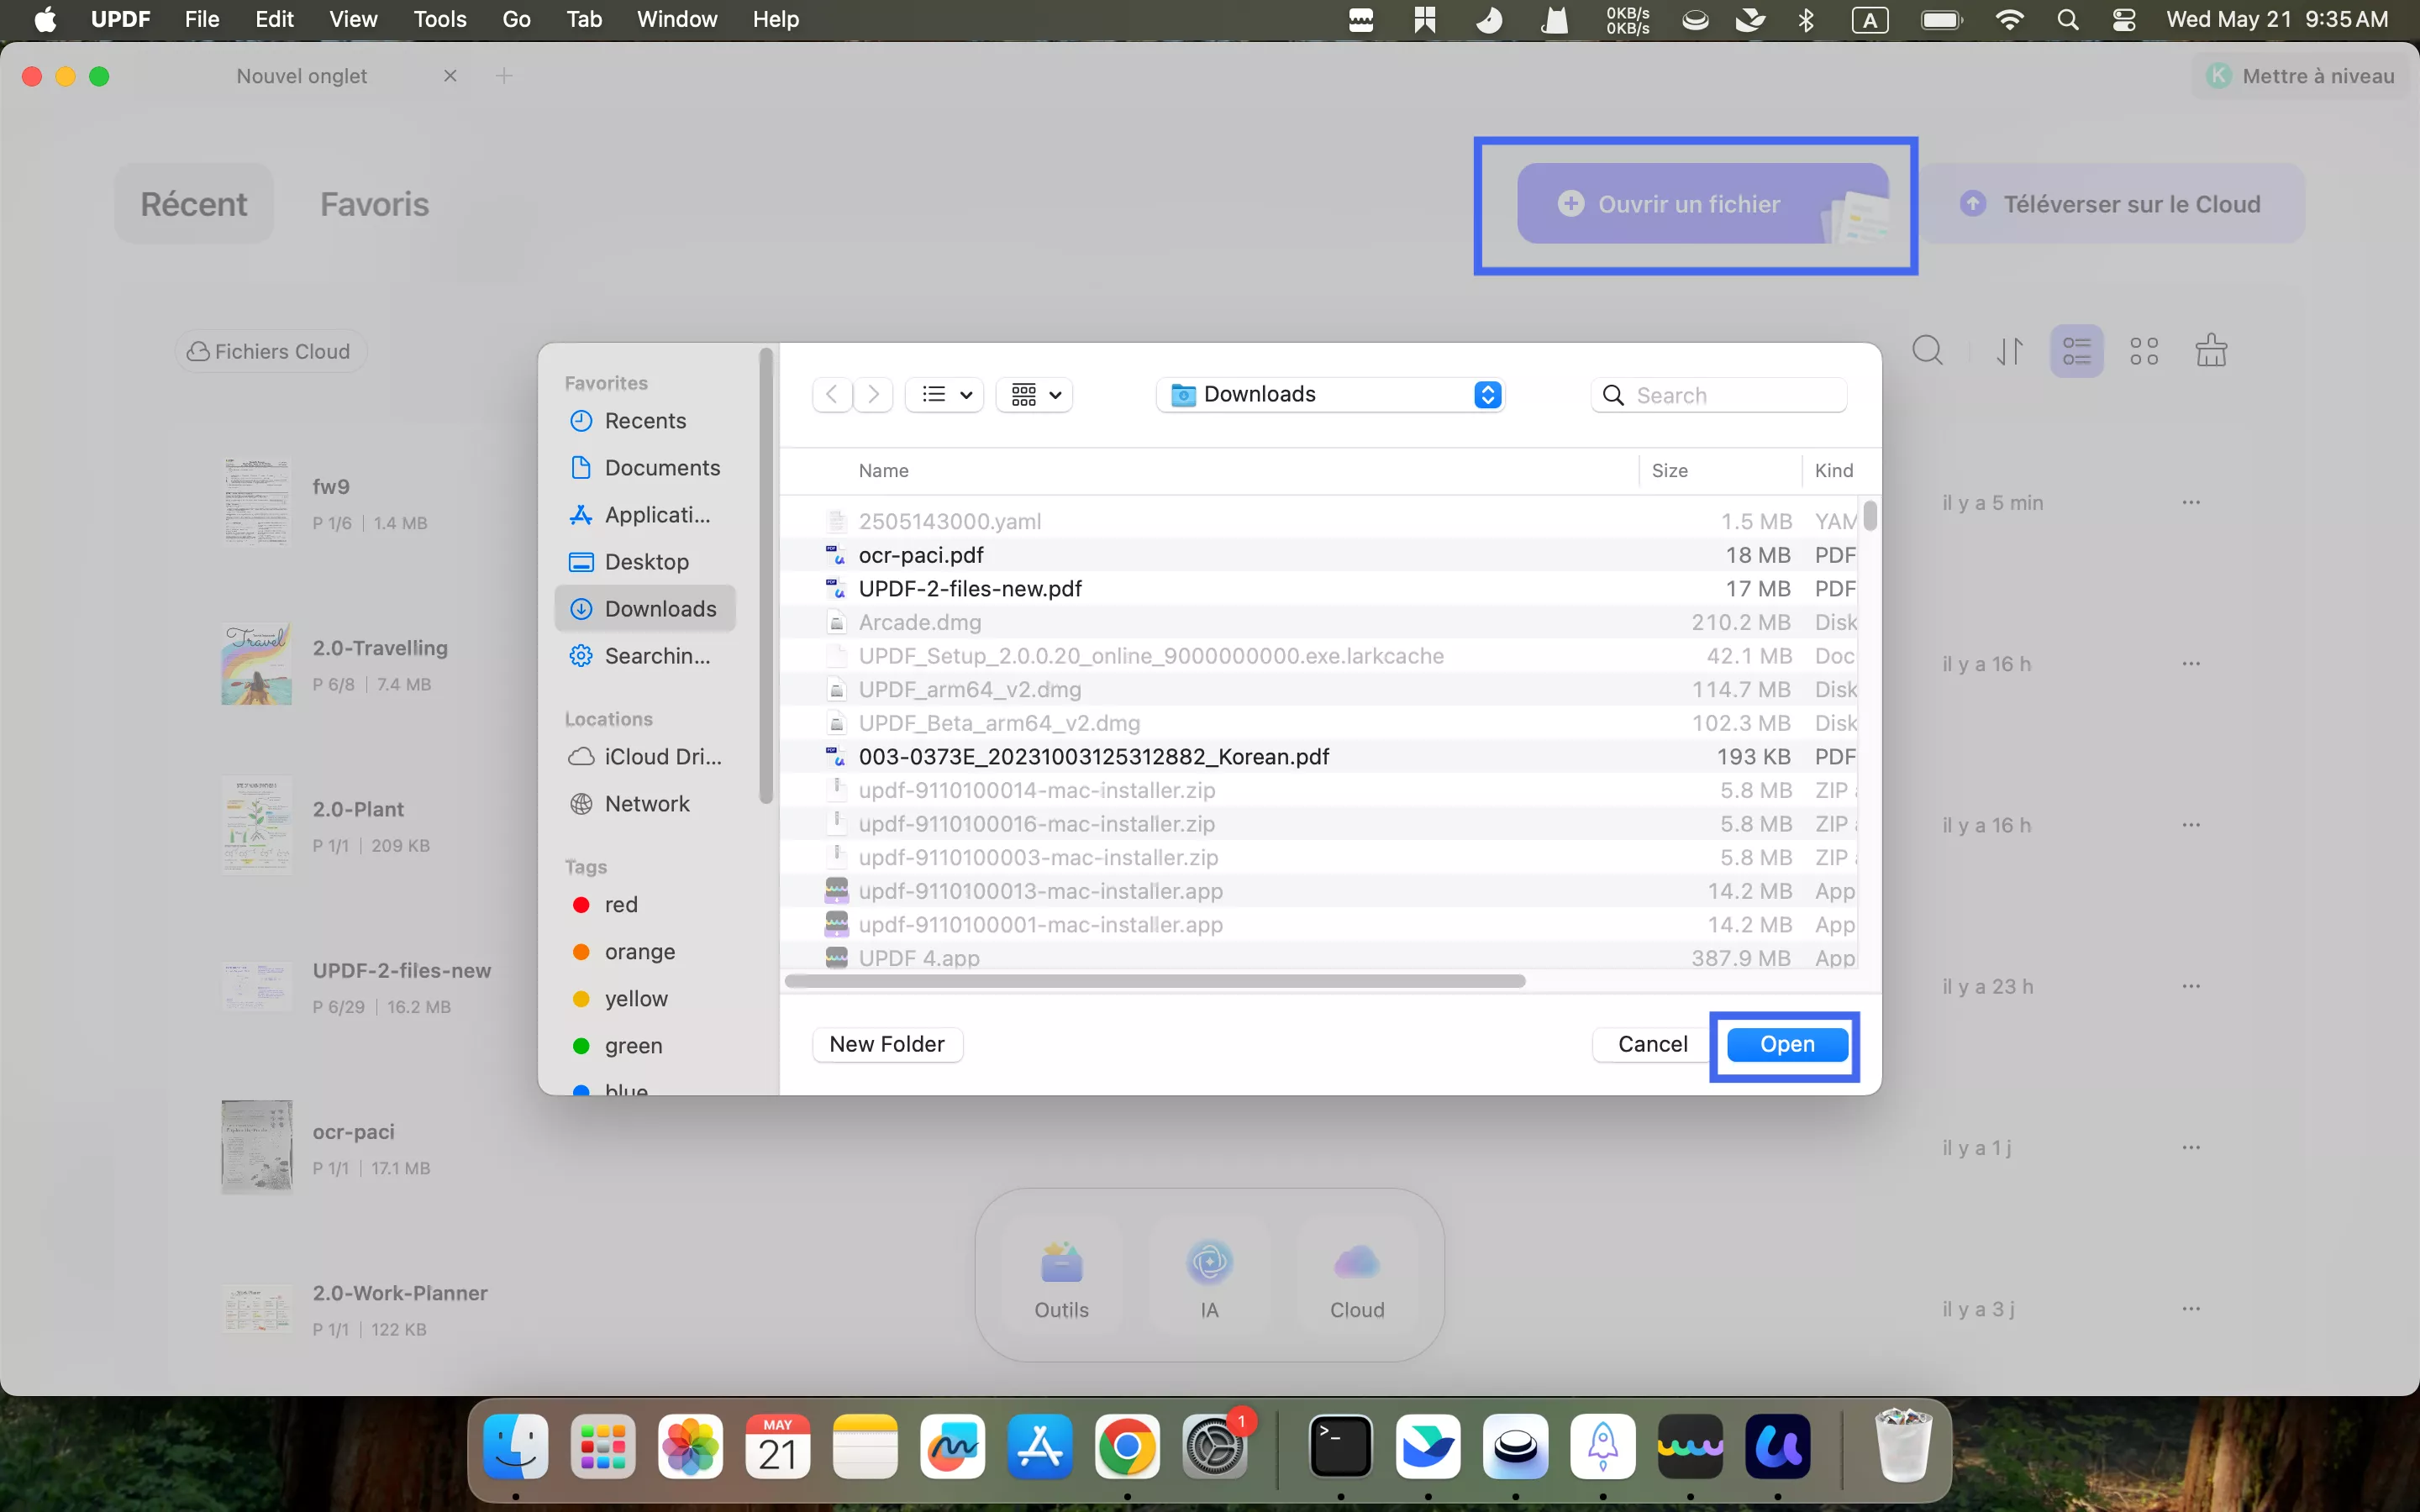Click the UPDF search magnifier icon

click(x=1928, y=351)
